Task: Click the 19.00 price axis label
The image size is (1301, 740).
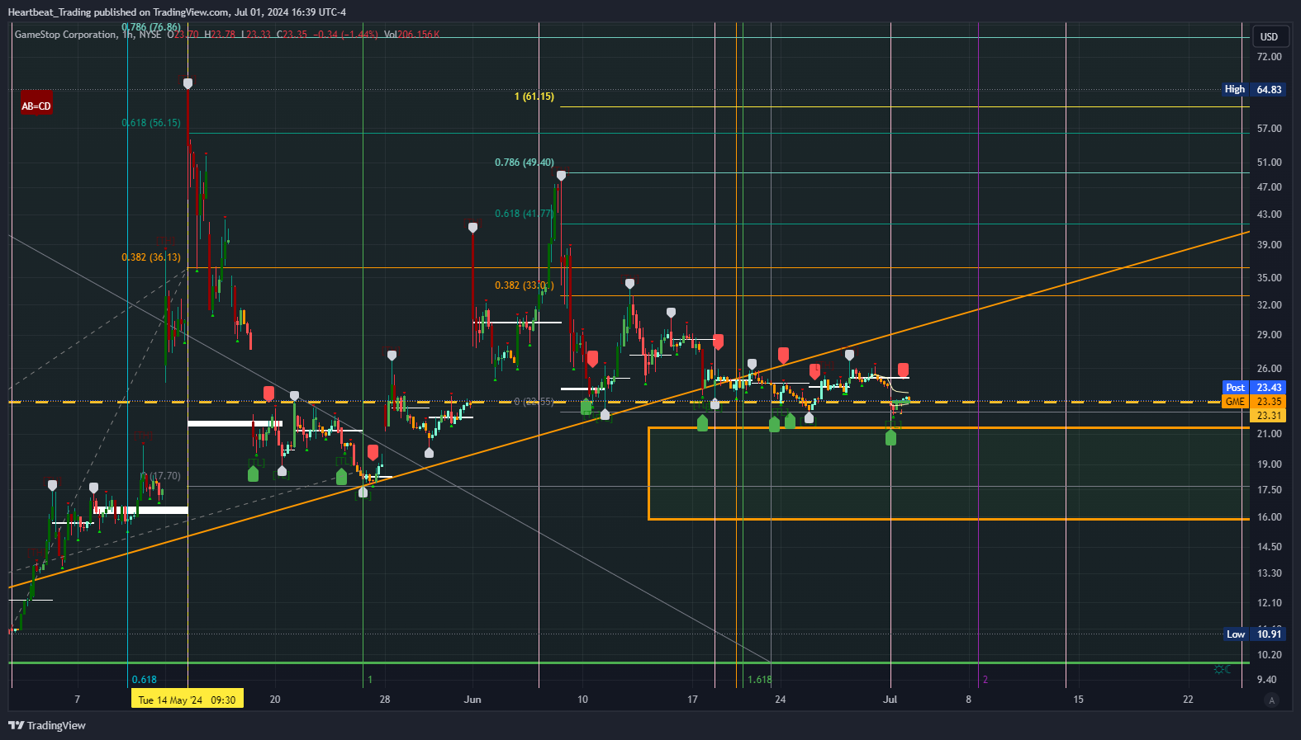Action: point(1269,464)
